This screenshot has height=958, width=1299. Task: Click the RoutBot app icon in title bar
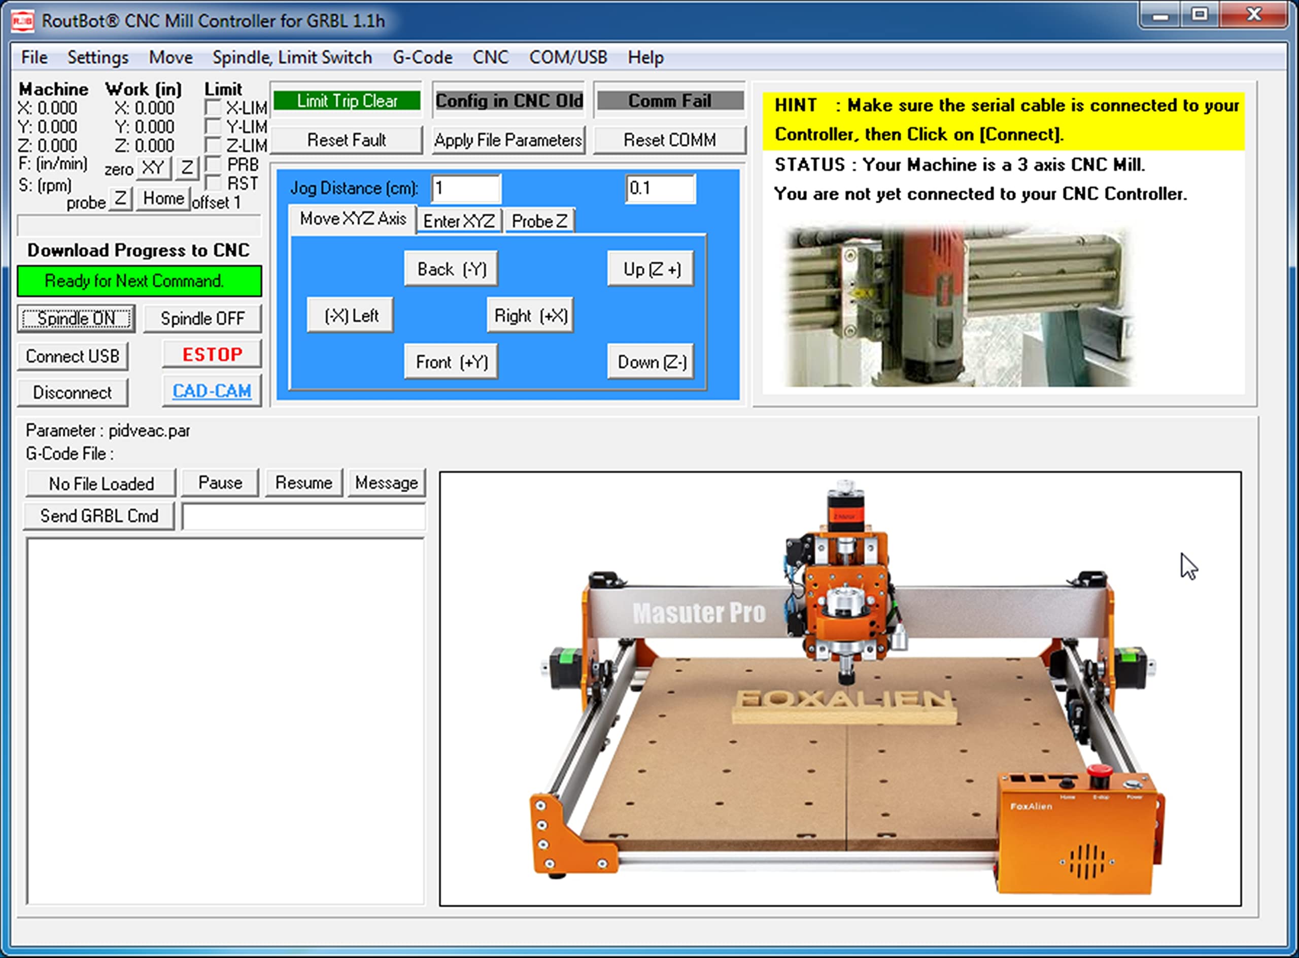[23, 21]
